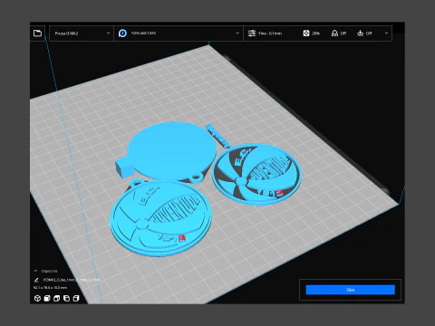This screenshot has width=435, height=326.
Task: Click the extruder 1 material icon
Action: 122,34
